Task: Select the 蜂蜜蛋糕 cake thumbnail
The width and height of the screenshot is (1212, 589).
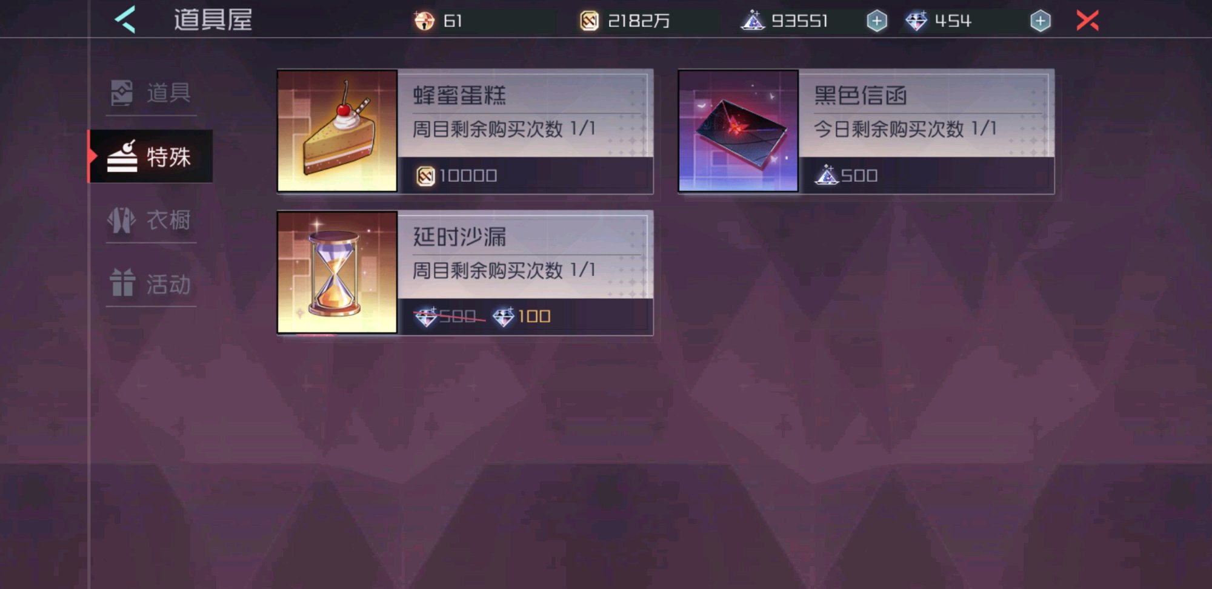Action: coord(338,131)
